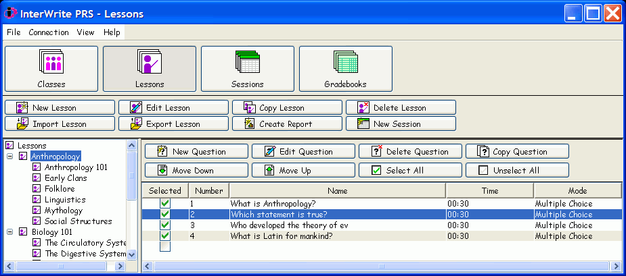Click tree horizontal scrollbar right arrow
Image resolution: width=626 pixels, height=276 pixels.
120,266
